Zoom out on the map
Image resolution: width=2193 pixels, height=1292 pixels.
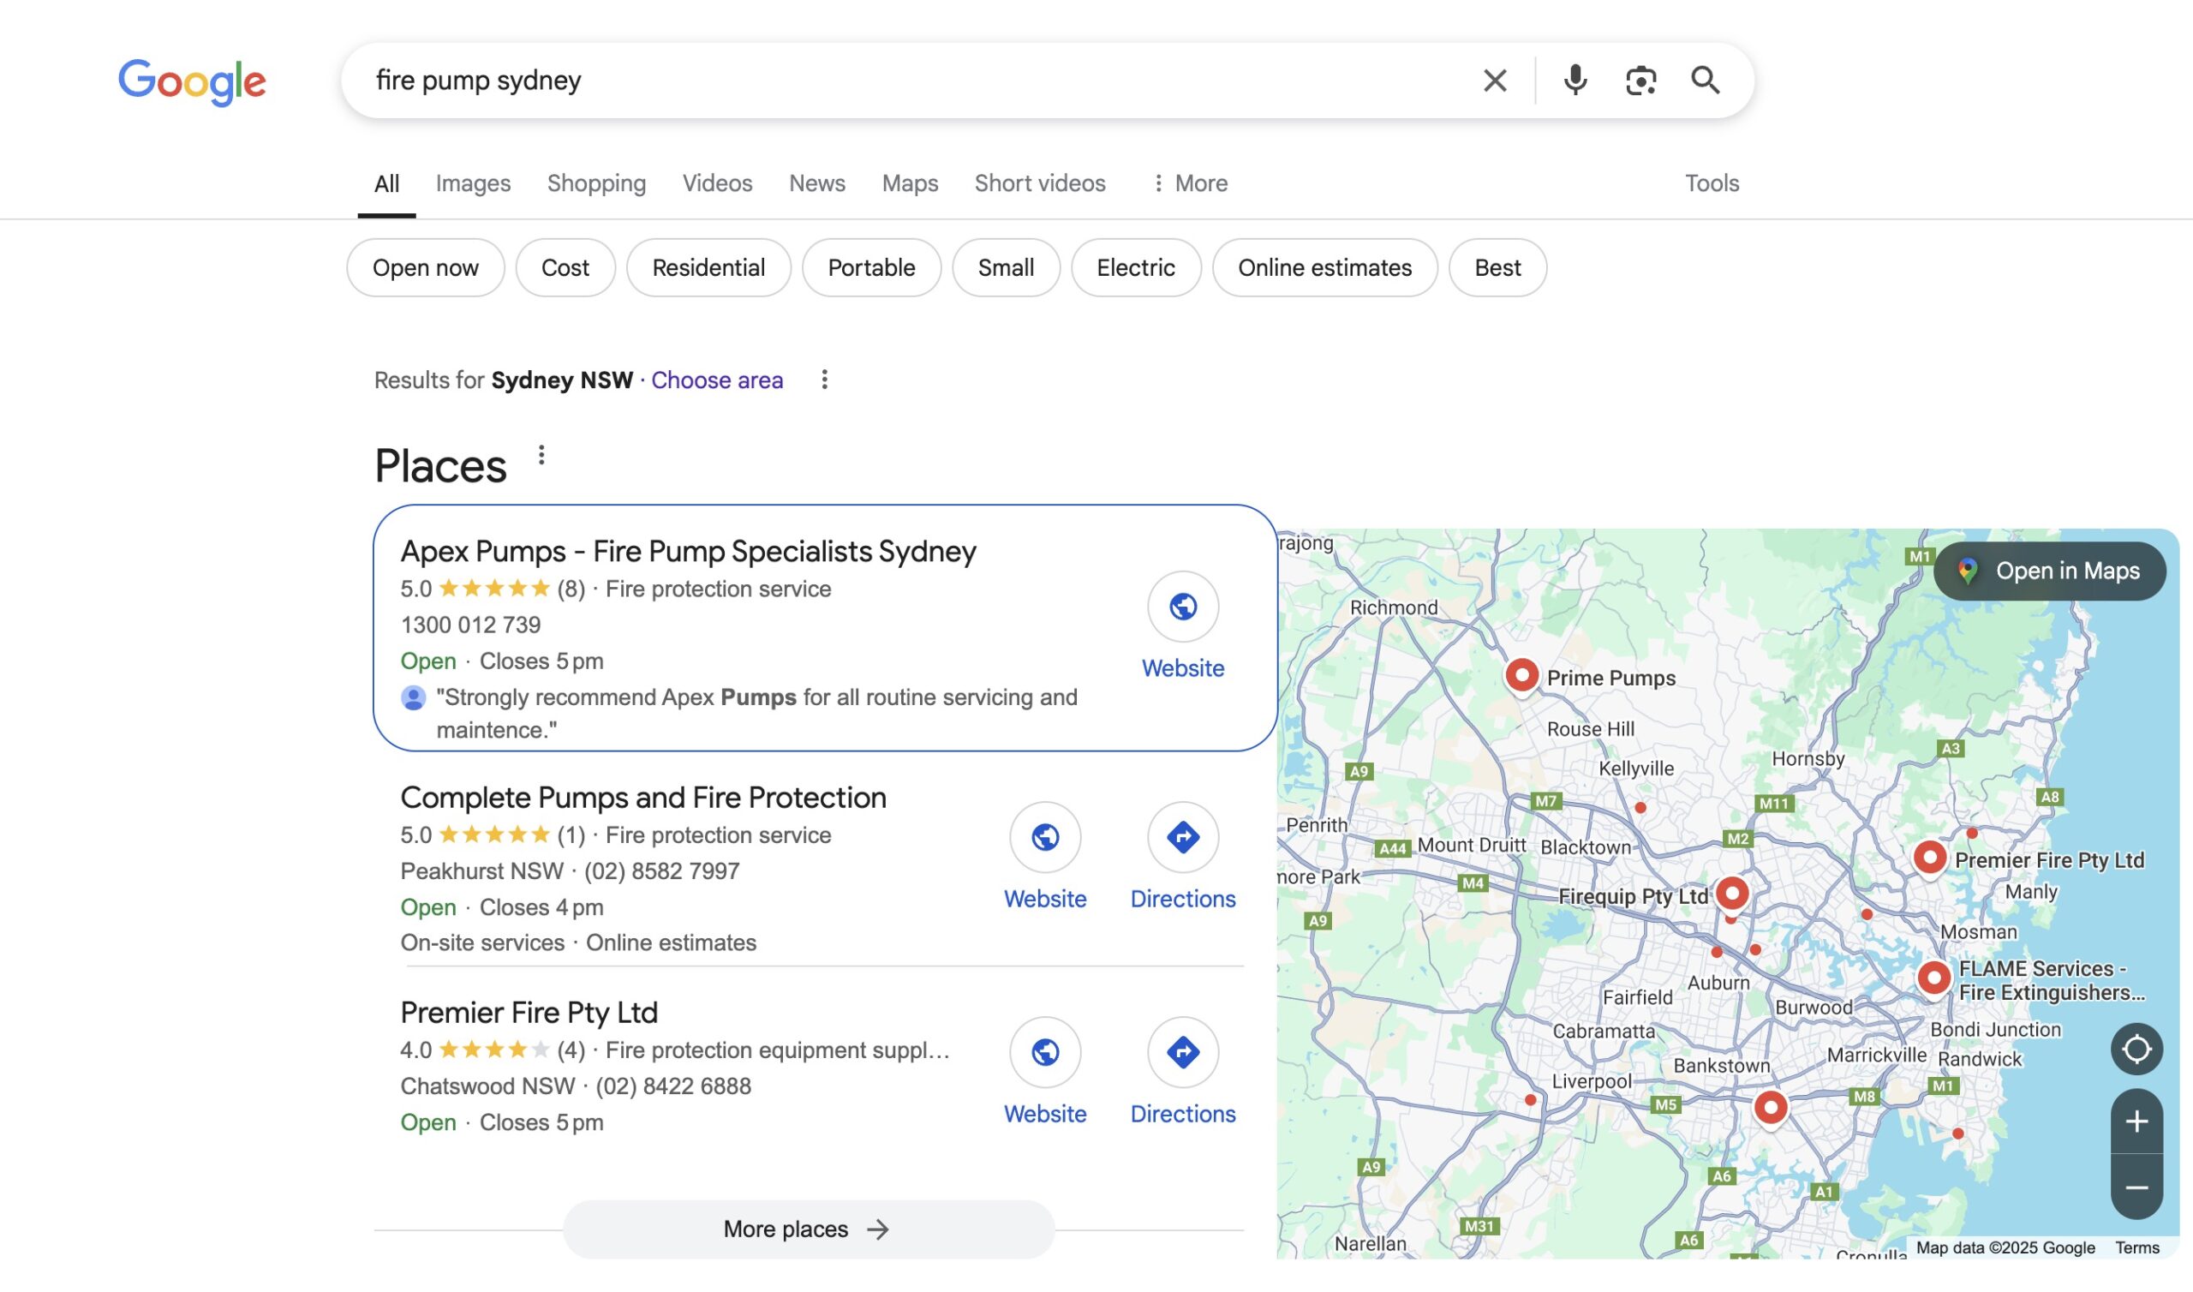click(x=2136, y=1187)
